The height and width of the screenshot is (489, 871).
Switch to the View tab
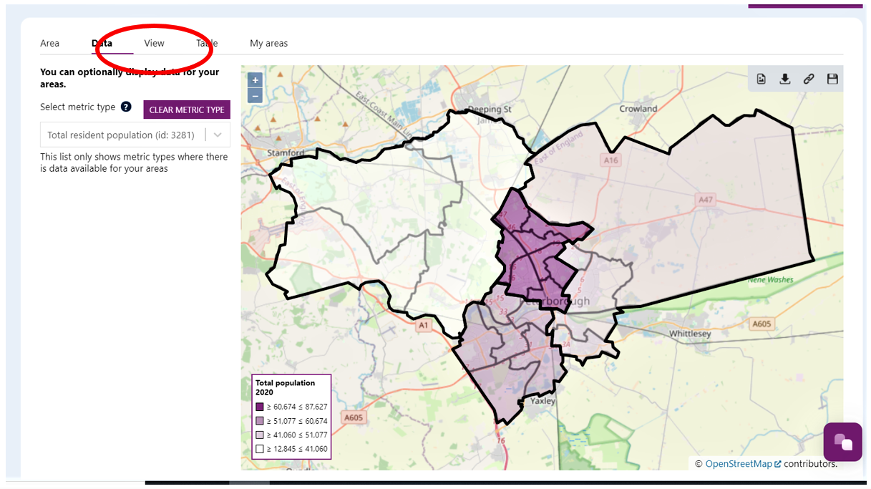(154, 43)
